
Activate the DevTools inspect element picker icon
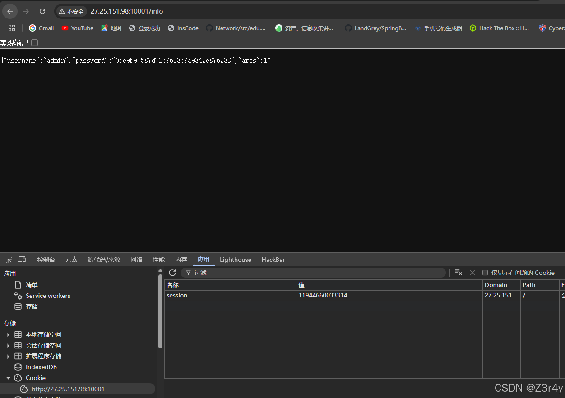8,259
